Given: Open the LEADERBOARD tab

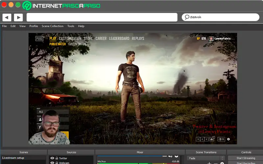Looking at the screenshot, I should pyautogui.click(x=119, y=38).
